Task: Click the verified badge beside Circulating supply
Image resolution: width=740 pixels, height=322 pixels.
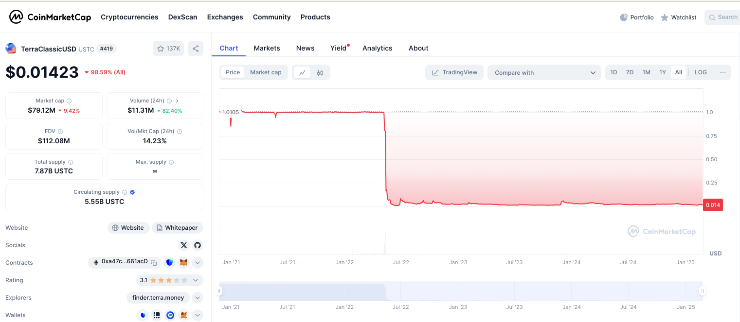Action: (x=132, y=192)
